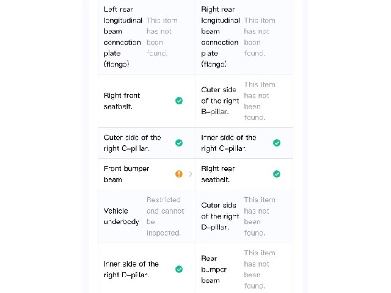Click Inner side of the right D-pillar label
The width and height of the screenshot is (391, 293).
pos(131,269)
